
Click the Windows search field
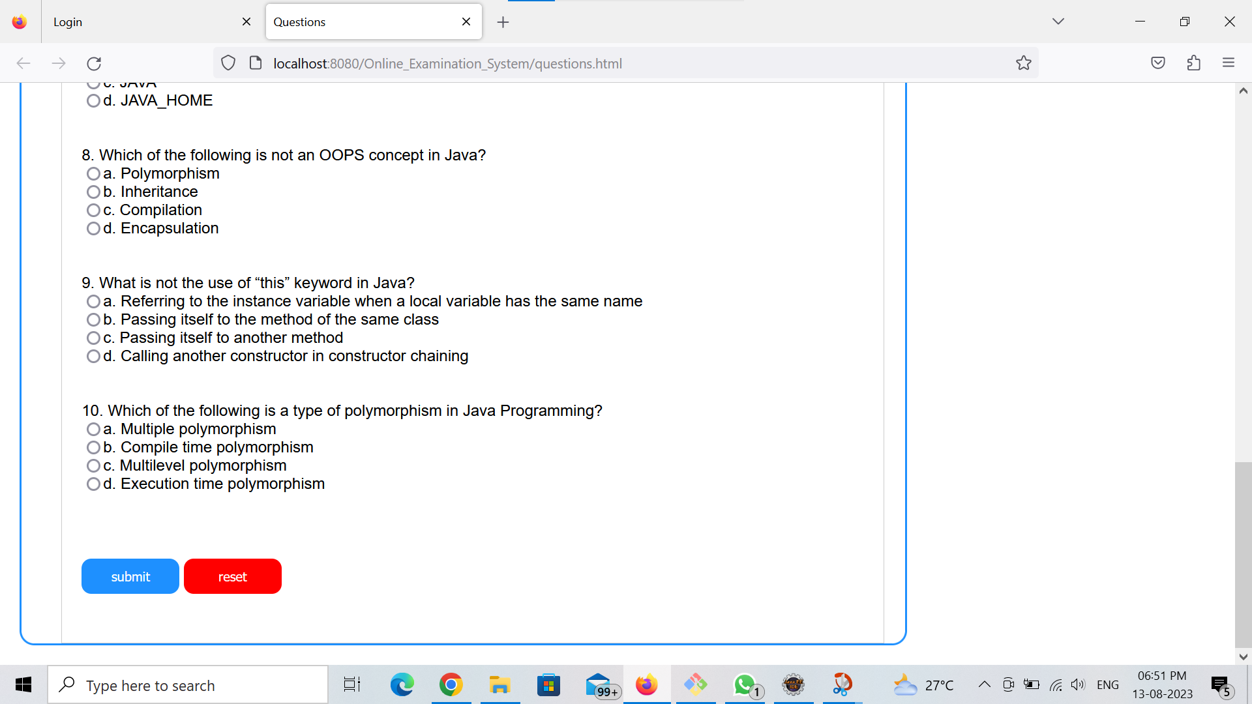[x=188, y=684]
